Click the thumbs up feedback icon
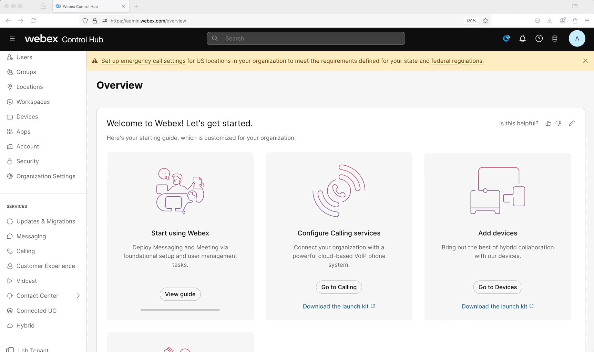The image size is (594, 352). (548, 123)
